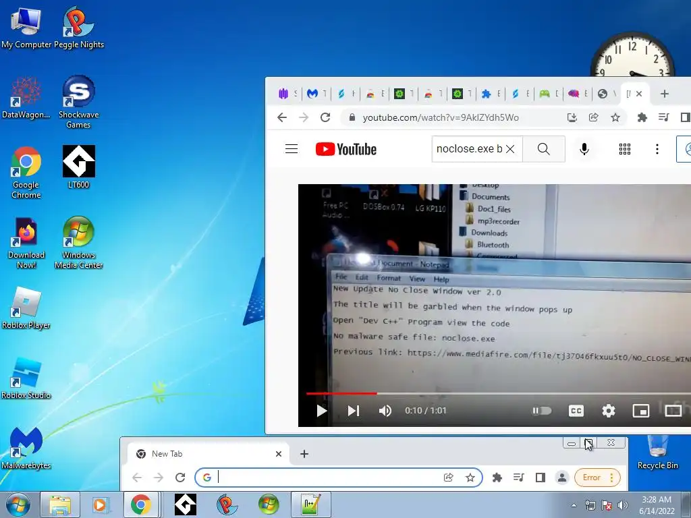Open the profile avatar in New Tab window

[x=562, y=478]
